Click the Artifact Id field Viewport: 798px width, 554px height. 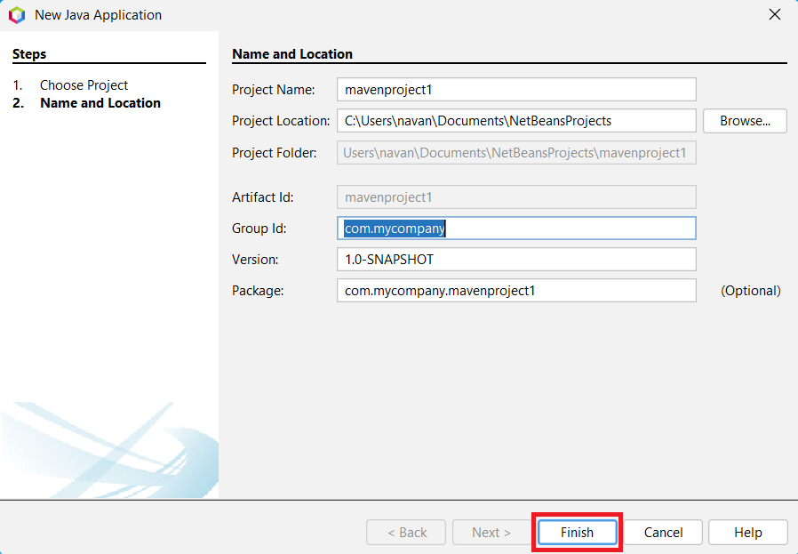(x=516, y=197)
